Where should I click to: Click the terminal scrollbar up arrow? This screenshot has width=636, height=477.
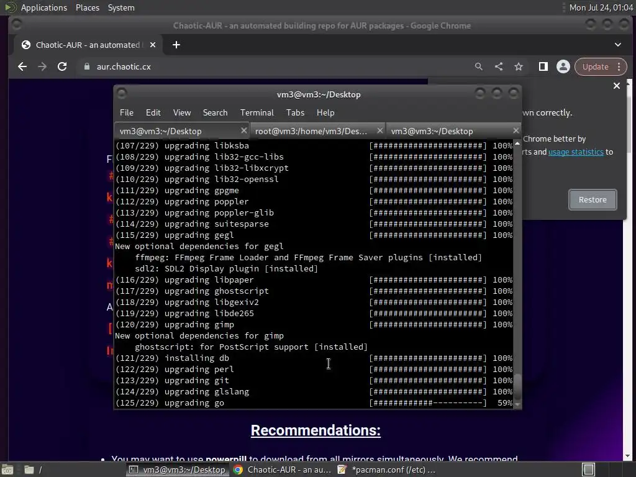pos(517,143)
